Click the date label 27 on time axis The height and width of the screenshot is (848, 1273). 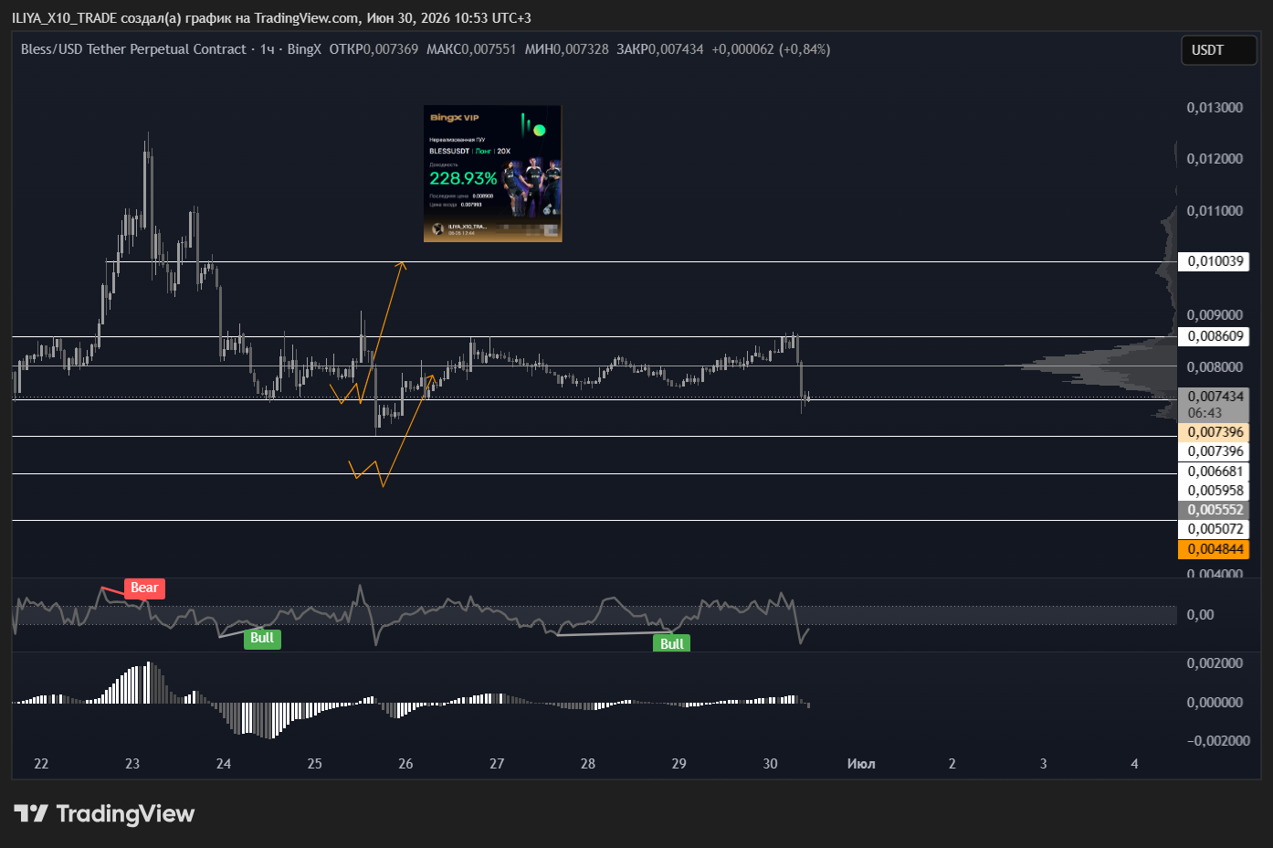tap(497, 764)
